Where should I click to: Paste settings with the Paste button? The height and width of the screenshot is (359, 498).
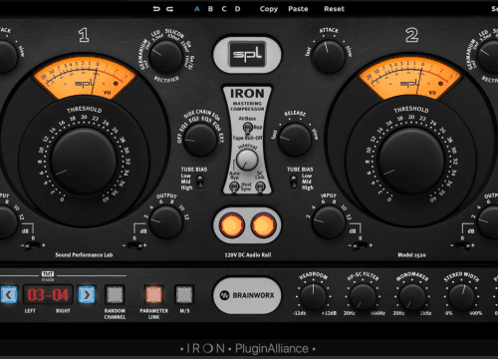tap(298, 9)
